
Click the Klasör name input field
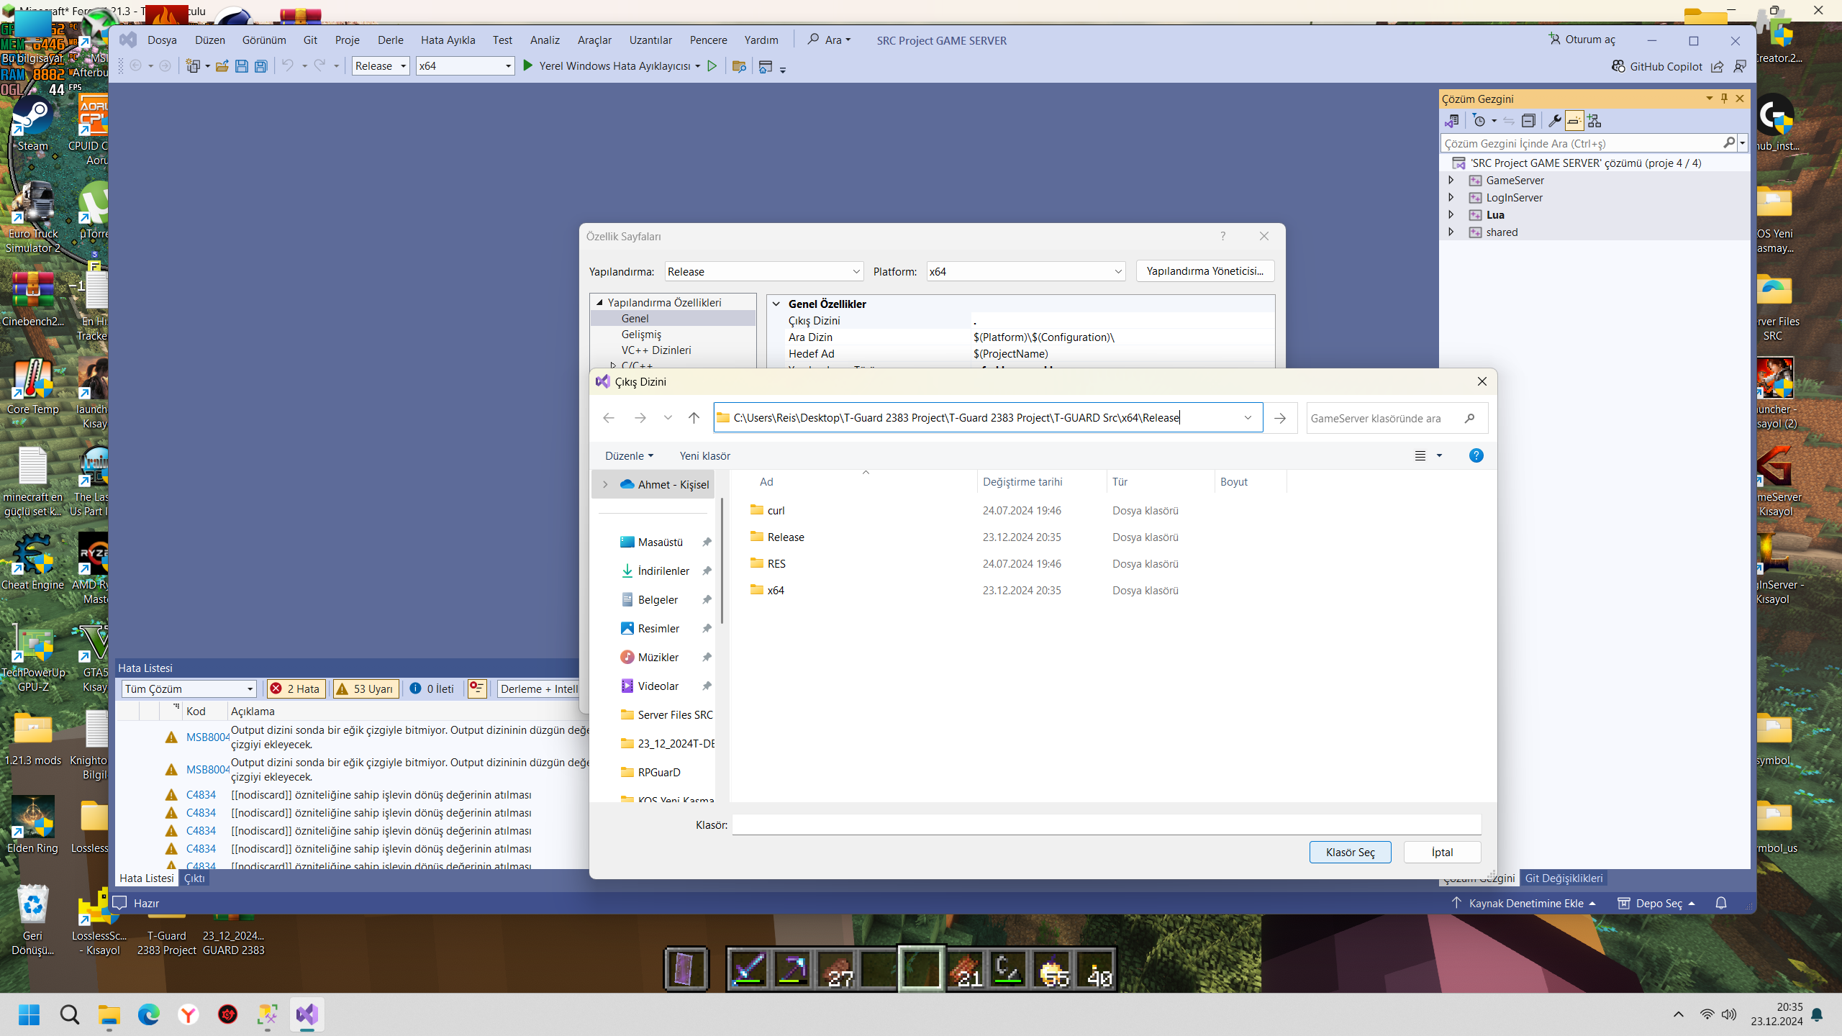pyautogui.click(x=1107, y=824)
